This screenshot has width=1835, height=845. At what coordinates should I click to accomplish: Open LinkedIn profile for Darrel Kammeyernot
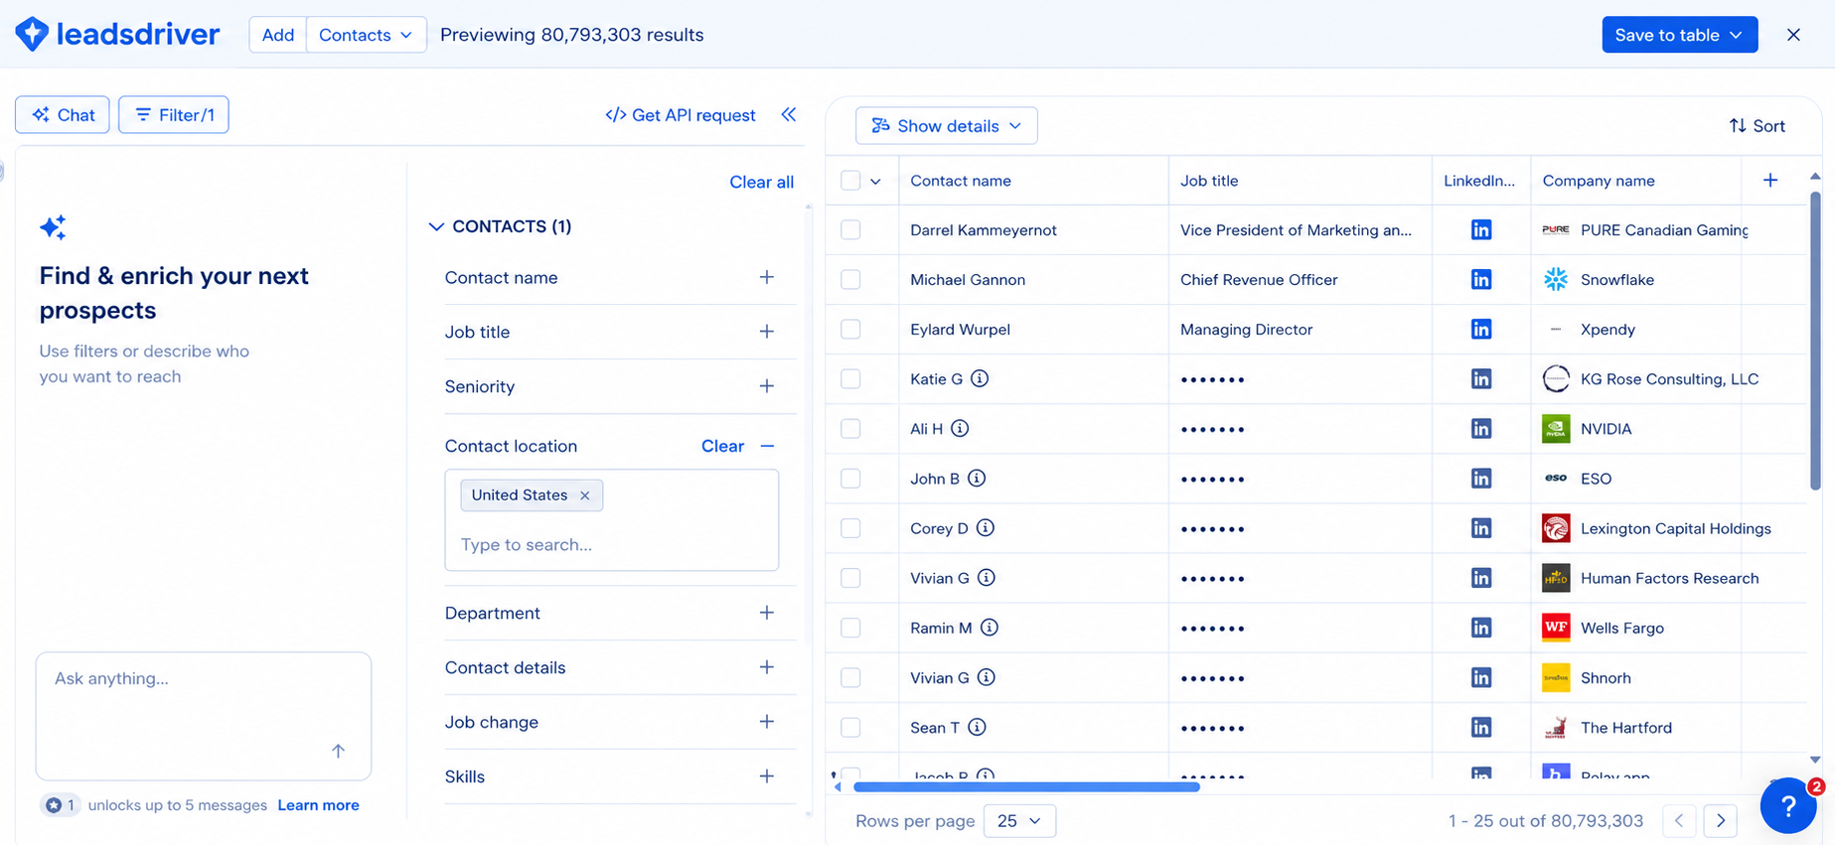click(x=1480, y=230)
